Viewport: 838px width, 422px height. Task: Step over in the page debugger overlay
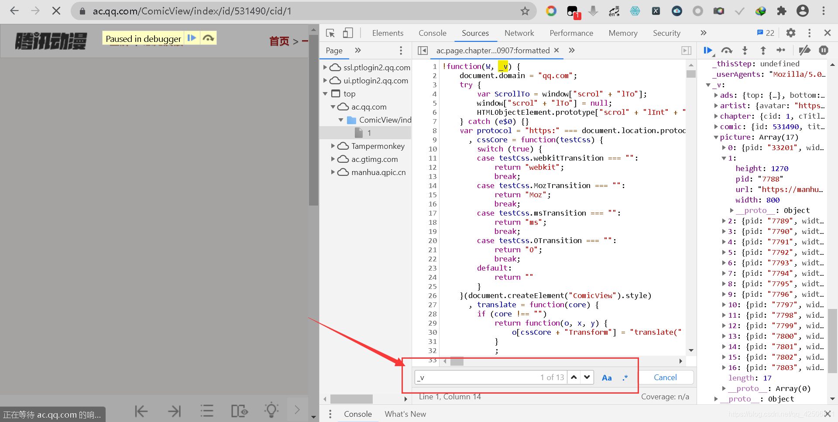208,38
